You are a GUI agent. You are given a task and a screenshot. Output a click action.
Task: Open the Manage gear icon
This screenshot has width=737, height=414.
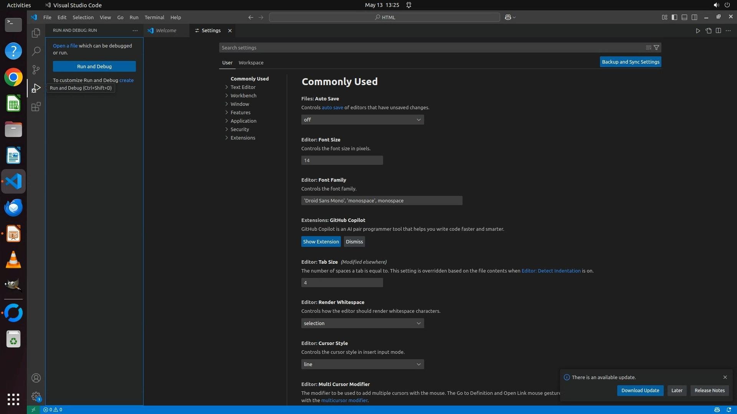(36, 396)
